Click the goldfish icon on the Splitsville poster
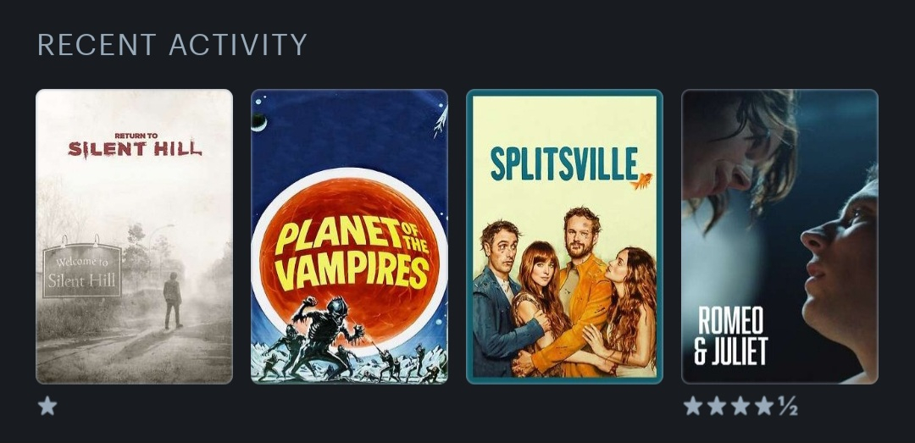The width and height of the screenshot is (915, 443). 640,181
